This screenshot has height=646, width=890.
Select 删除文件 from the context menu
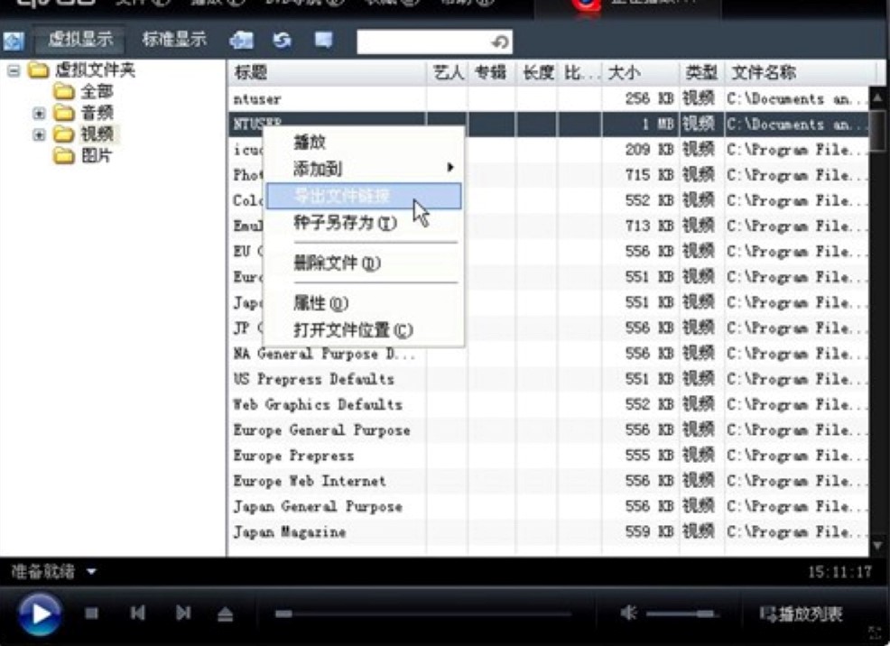click(337, 263)
